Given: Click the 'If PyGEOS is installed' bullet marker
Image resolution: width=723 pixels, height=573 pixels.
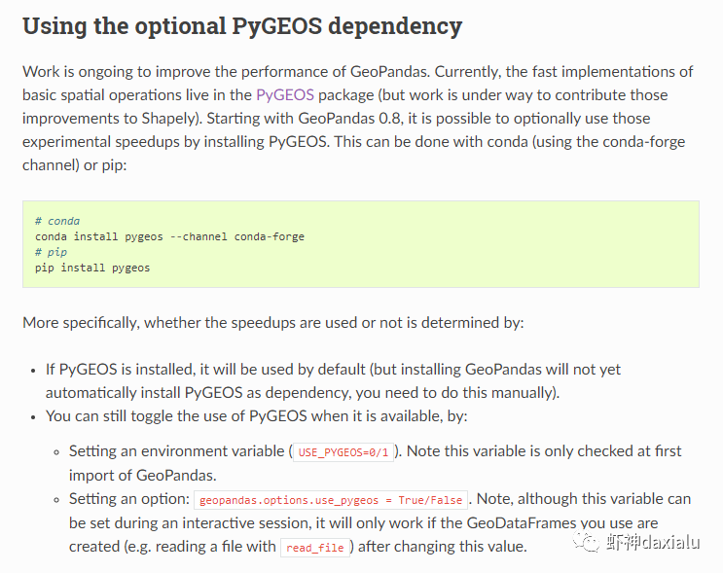Looking at the screenshot, I should point(33,371).
